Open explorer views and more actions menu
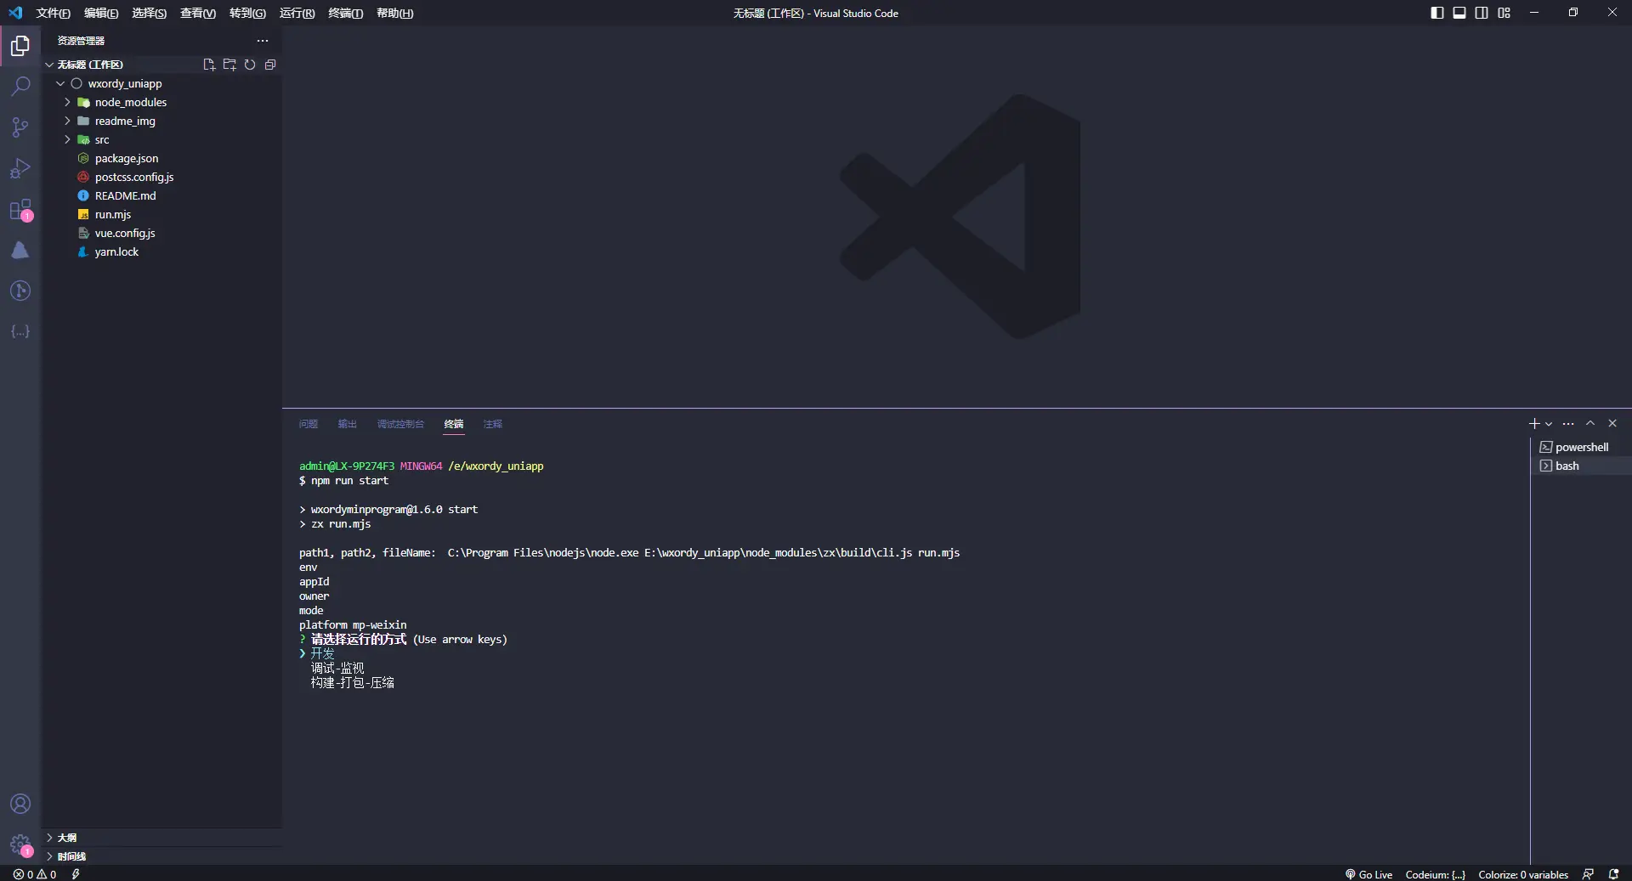Viewport: 1632px width, 881px height. (263, 41)
